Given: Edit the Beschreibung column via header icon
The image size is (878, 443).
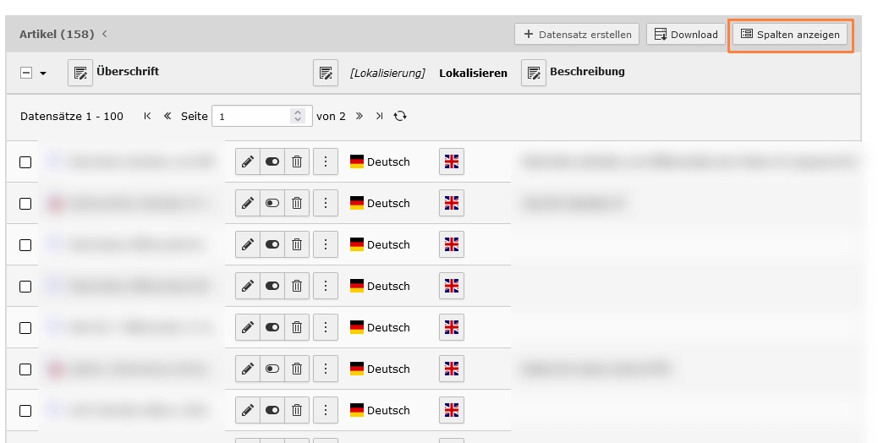Looking at the screenshot, I should [x=534, y=73].
